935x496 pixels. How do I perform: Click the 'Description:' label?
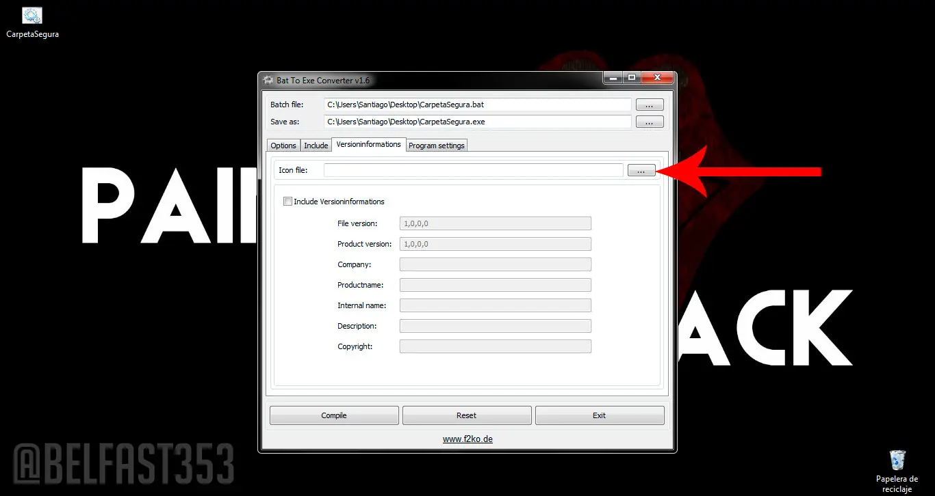pos(357,326)
